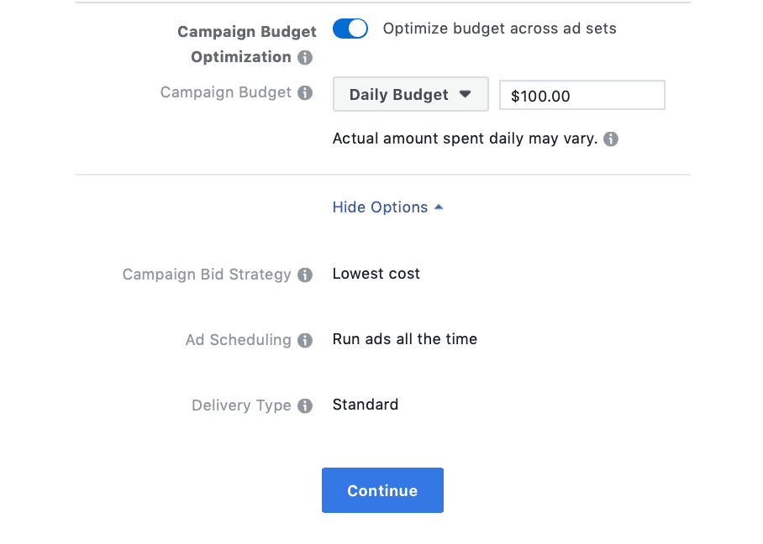Click the Delivery Type info icon
This screenshot has height=544, width=763.
pos(305,405)
